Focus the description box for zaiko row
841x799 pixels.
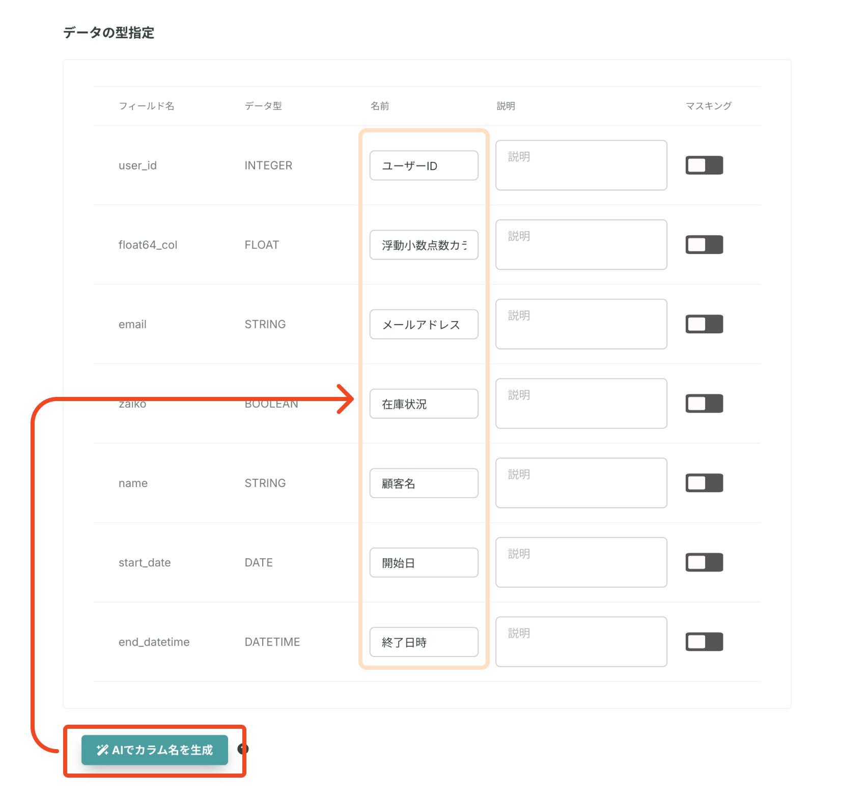pos(581,404)
